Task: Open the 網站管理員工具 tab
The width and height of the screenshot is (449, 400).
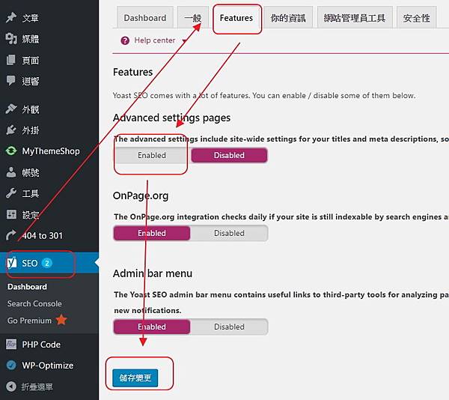Action: (355, 18)
